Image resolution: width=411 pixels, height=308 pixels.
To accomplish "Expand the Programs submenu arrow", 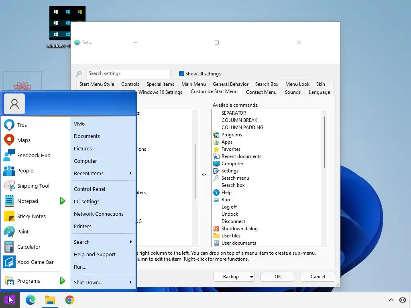I will click(x=62, y=281).
